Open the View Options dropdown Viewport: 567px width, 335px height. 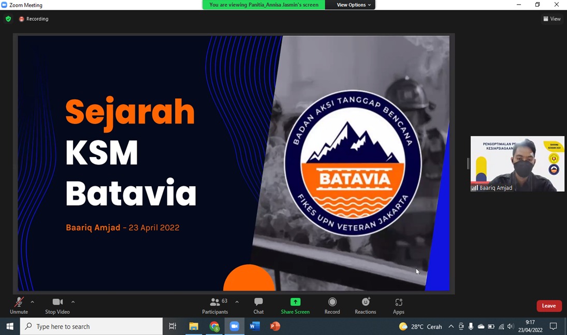[354, 5]
